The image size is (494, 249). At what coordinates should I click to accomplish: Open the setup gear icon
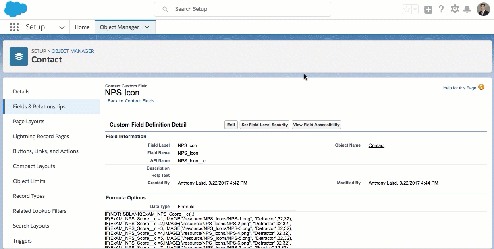(x=455, y=9)
